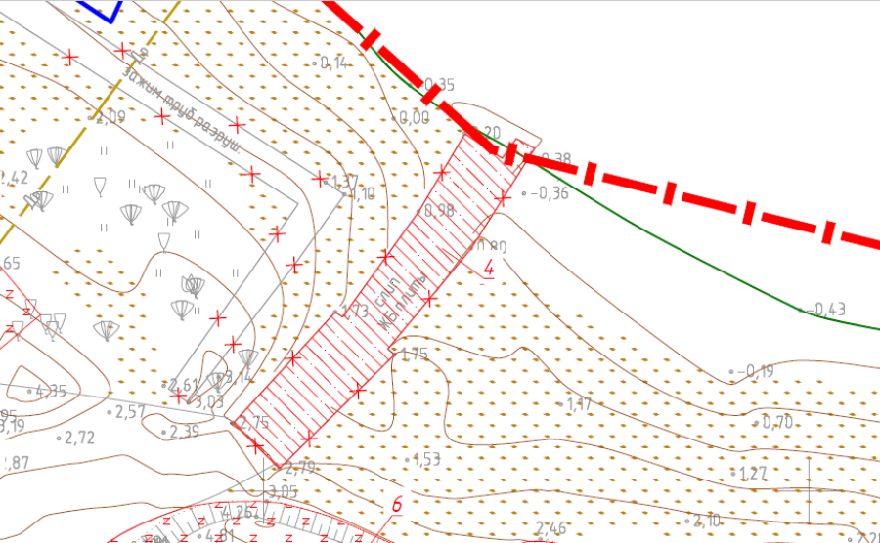Select the 2,57 elevation label

click(128, 411)
